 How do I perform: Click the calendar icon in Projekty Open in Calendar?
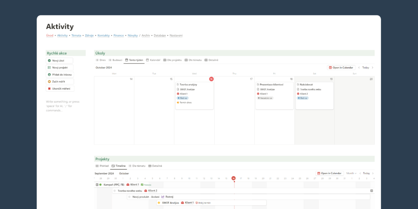[x=319, y=173]
